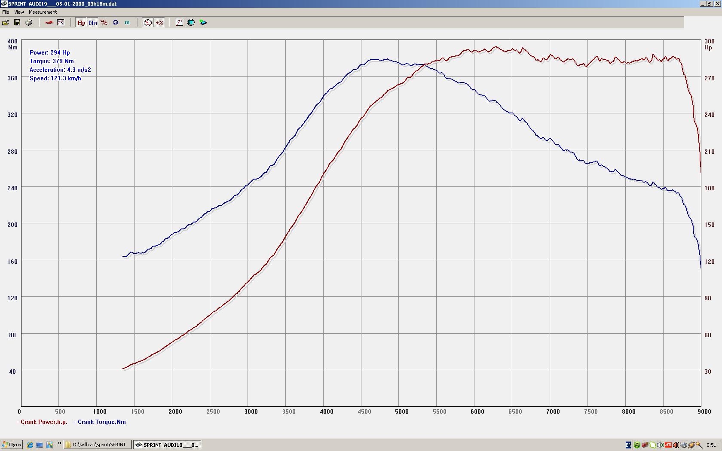Toggle the Nm torque curve button

click(x=93, y=22)
